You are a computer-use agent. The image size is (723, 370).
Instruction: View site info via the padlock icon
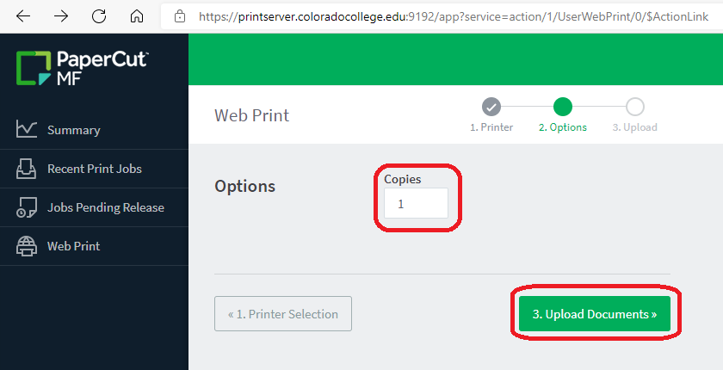click(180, 17)
